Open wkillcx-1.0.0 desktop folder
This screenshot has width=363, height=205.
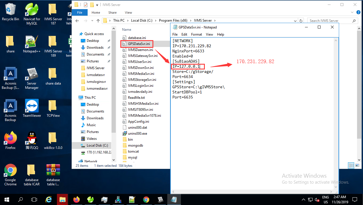(x=53, y=140)
